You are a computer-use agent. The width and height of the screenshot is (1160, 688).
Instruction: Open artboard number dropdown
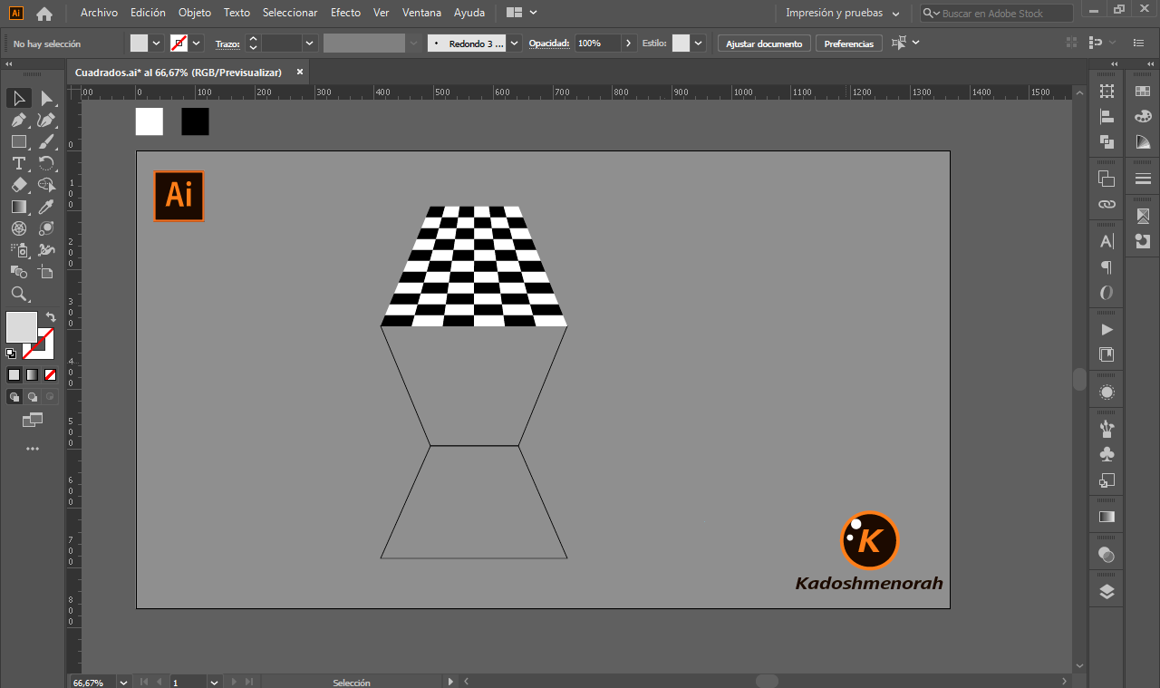[x=215, y=682]
